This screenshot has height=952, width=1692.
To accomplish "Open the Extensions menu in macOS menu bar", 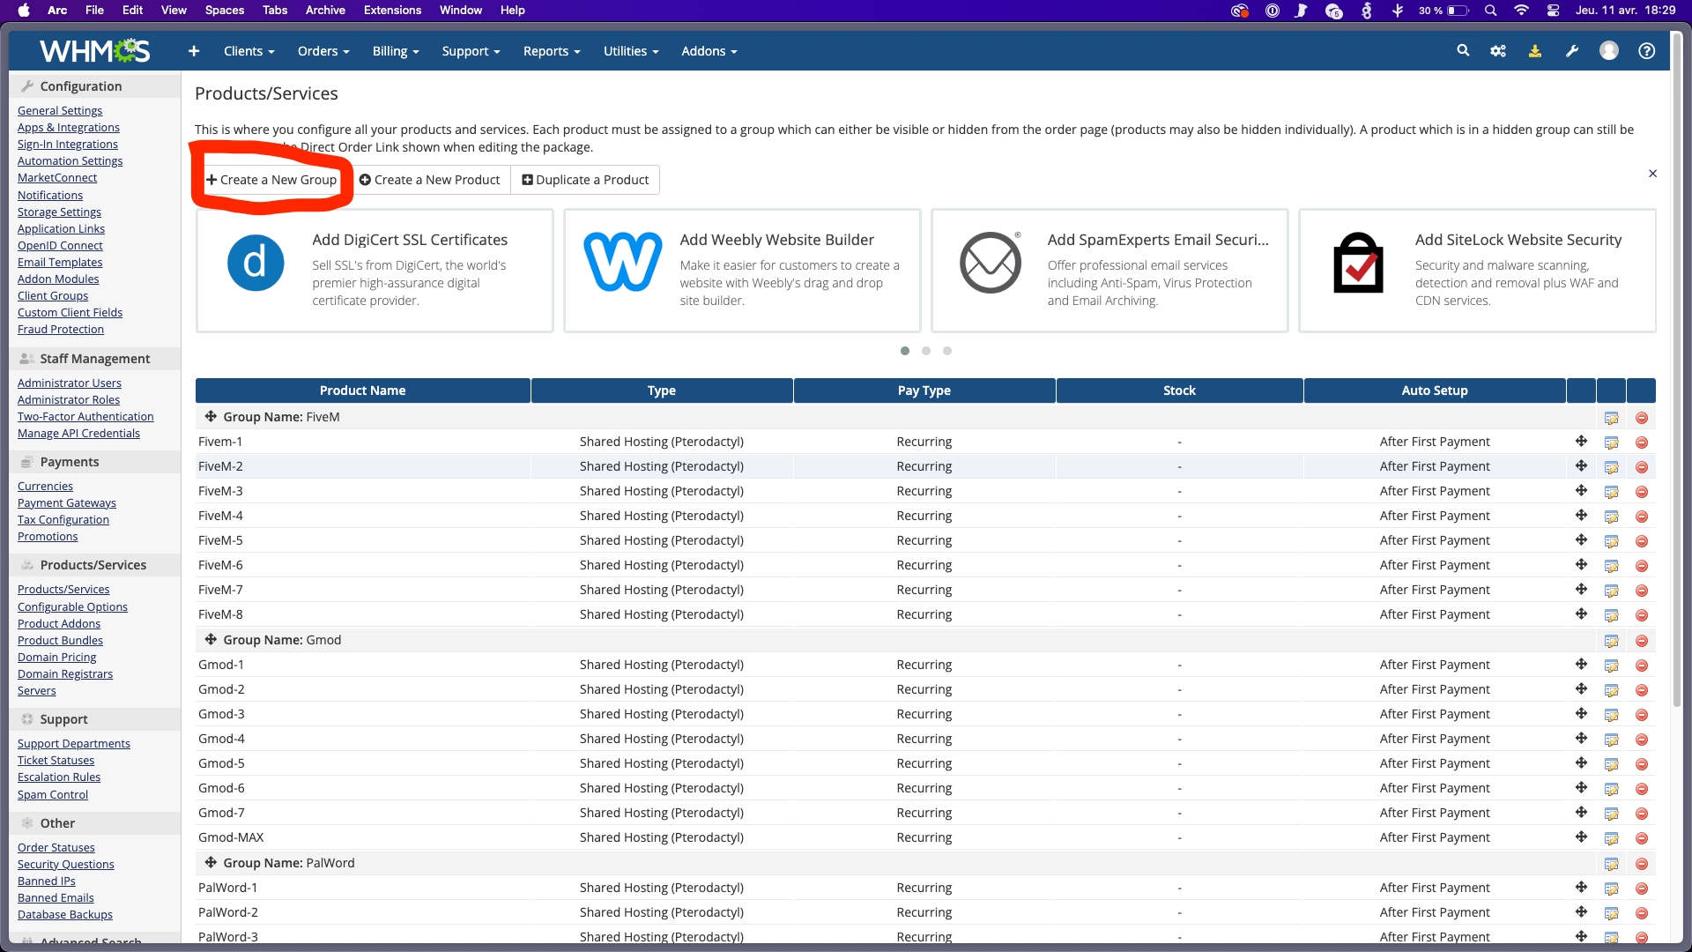I will point(392,11).
